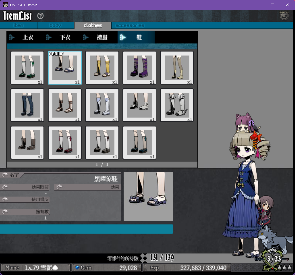Choose the gray-brown ribbon shoes
This screenshot has width=295, height=275.
[102, 143]
